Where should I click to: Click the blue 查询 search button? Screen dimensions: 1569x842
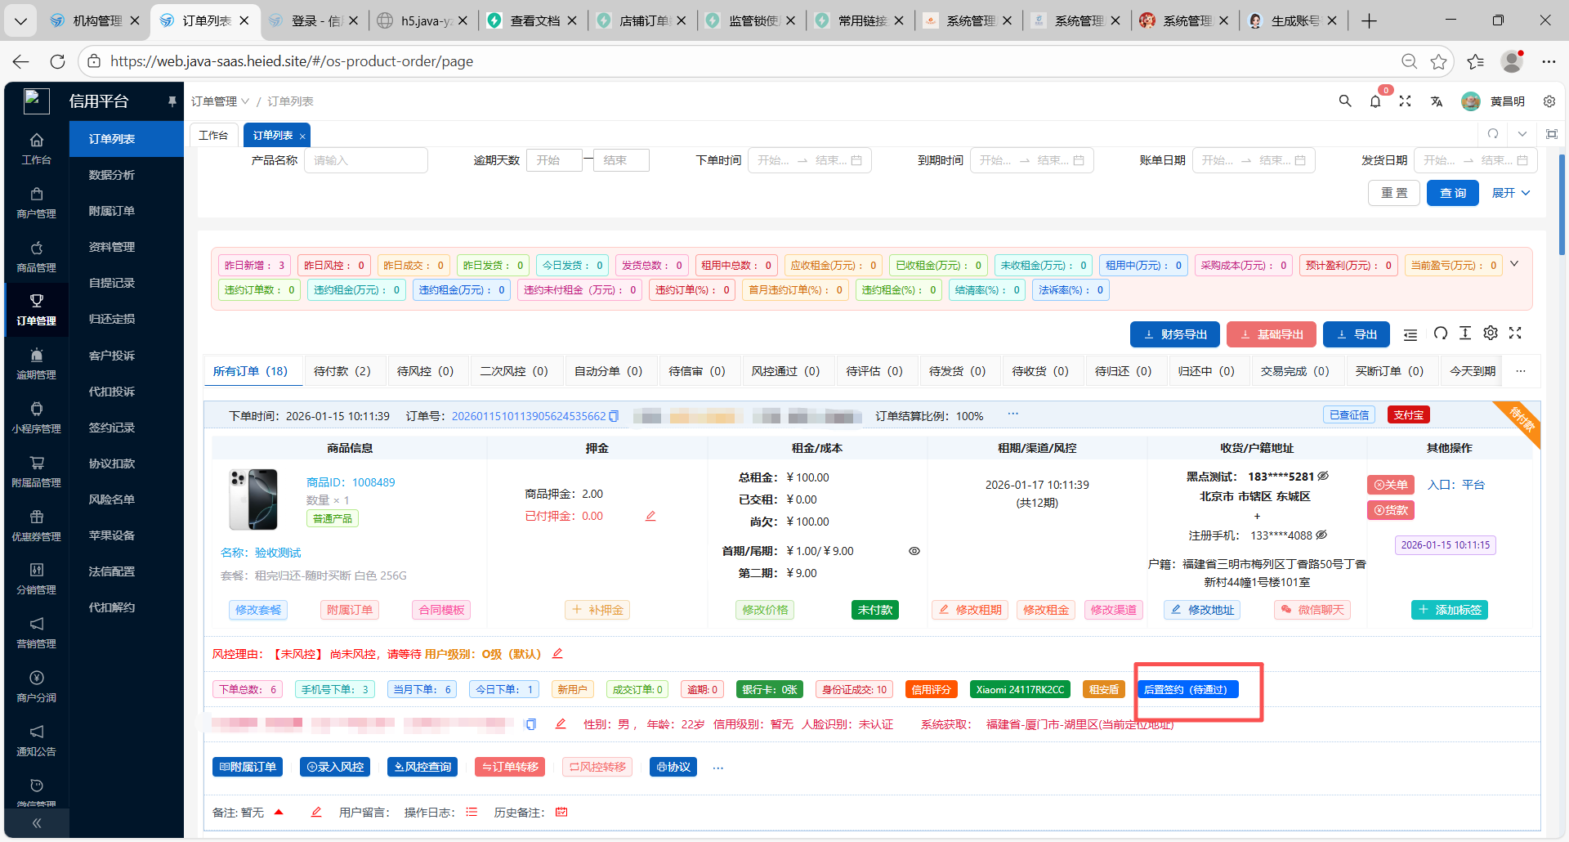pos(1452,193)
